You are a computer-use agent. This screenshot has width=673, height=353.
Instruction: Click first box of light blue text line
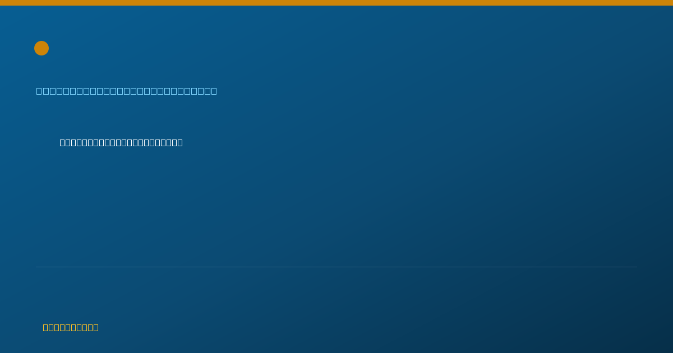[39, 91]
